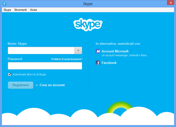The image size is (176, 127).
Task: Click the Facebook f icon
Action: click(98, 63)
